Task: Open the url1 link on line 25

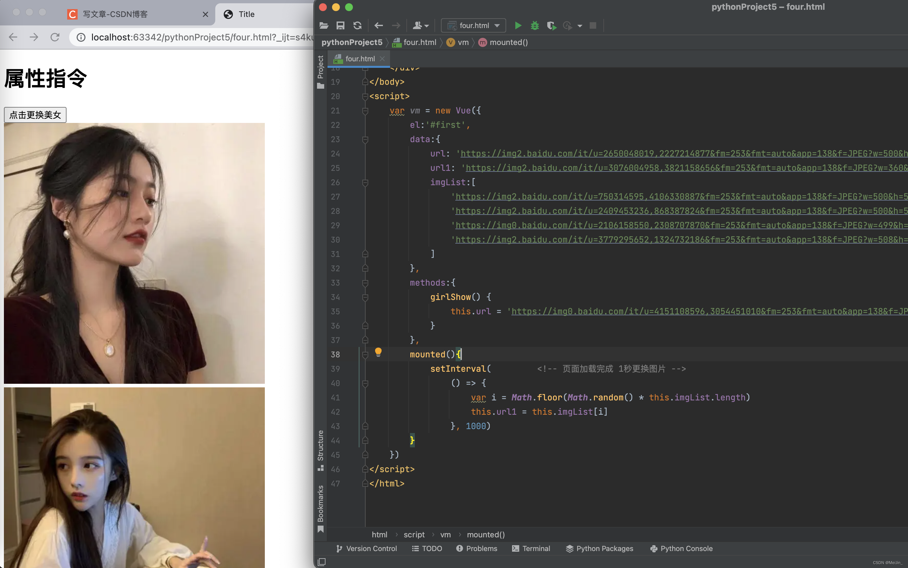Action: point(686,168)
